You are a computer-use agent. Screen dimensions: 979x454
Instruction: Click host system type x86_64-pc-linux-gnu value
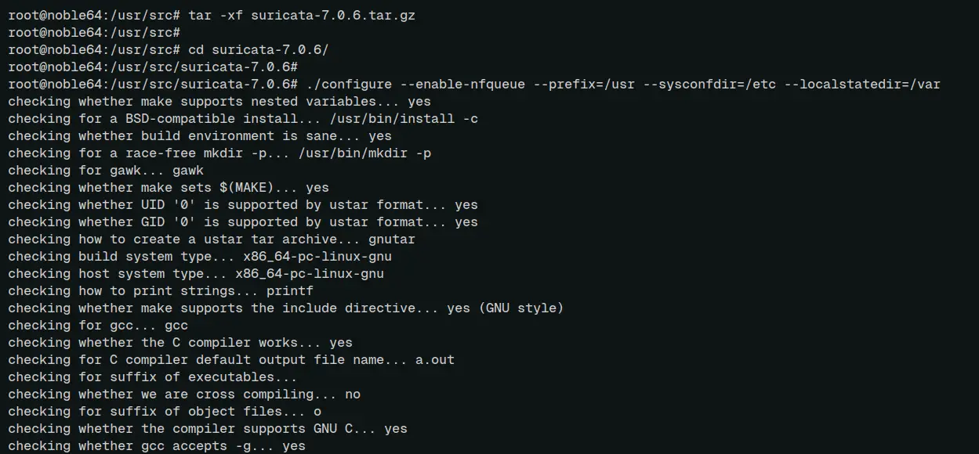pos(310,274)
